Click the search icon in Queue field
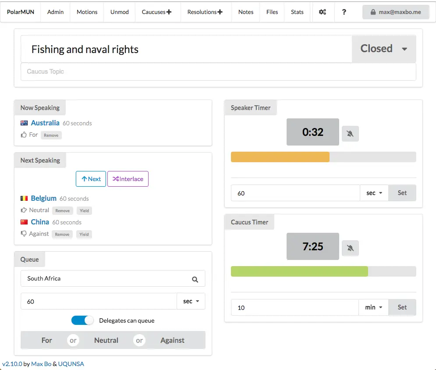 pyautogui.click(x=195, y=279)
